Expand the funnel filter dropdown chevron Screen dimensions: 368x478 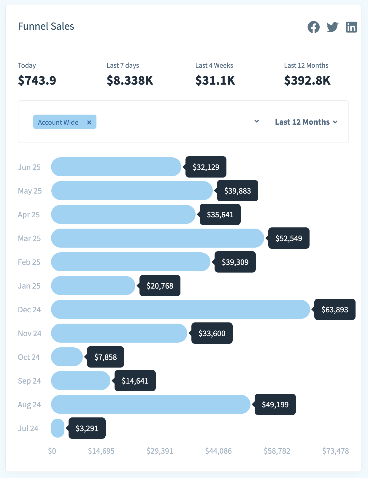click(257, 121)
